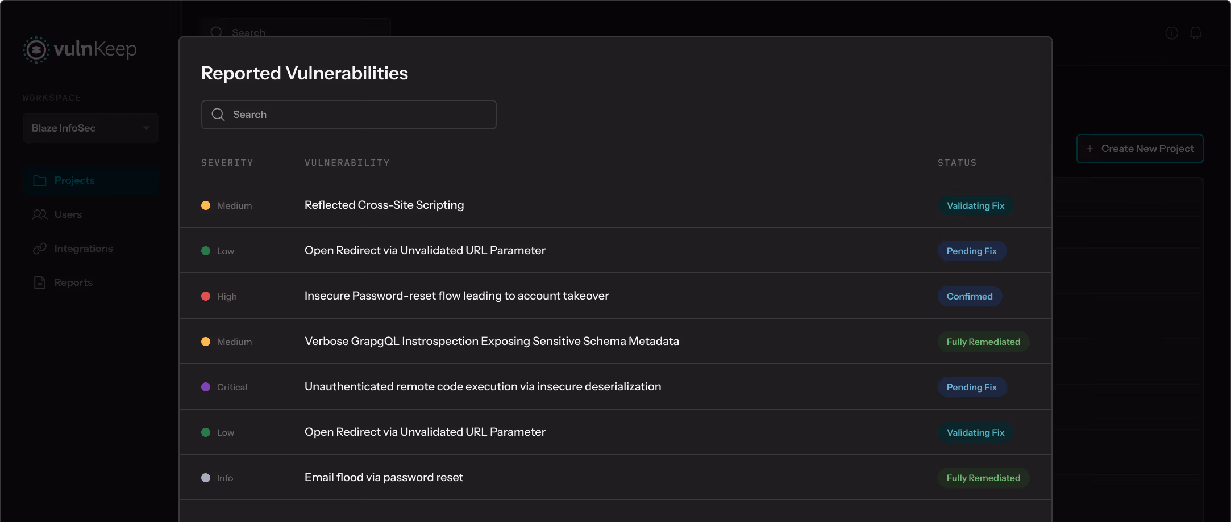Click the gray Info severity dot
This screenshot has height=522, width=1231.
click(206, 478)
